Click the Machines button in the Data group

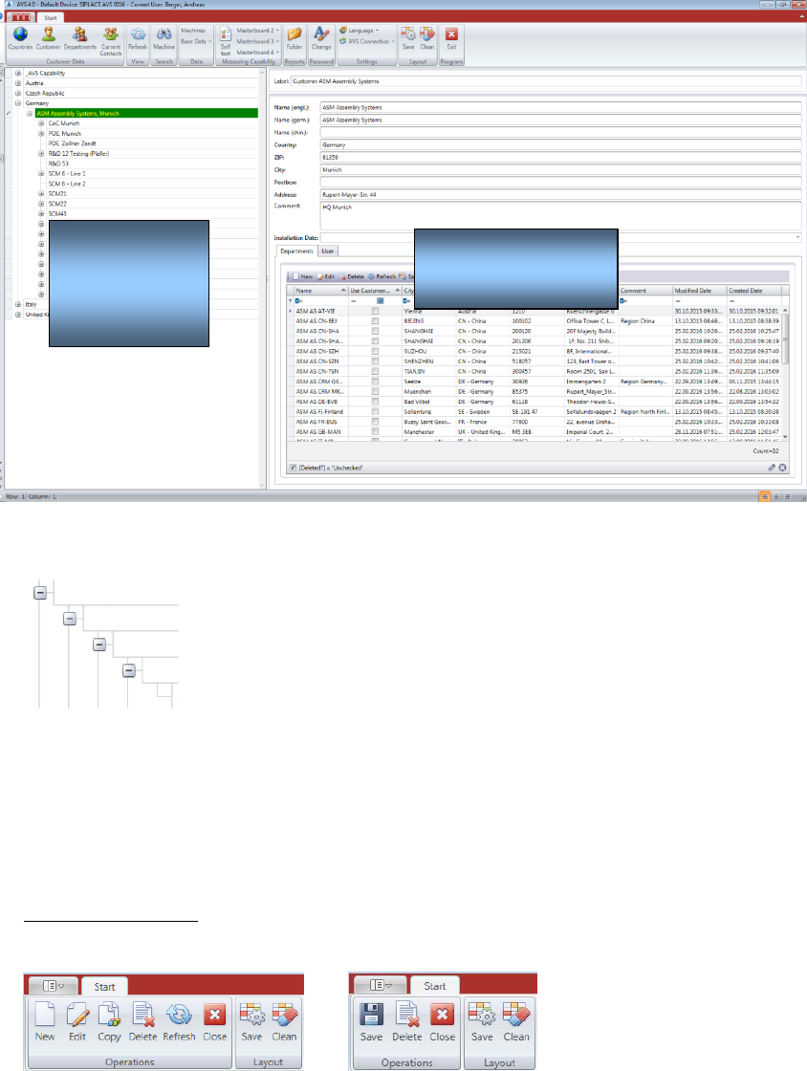[x=193, y=31]
